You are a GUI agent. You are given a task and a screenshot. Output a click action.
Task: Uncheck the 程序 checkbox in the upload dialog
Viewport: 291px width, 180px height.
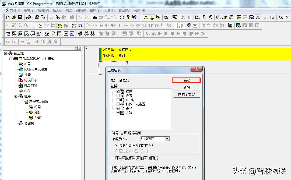118,91
